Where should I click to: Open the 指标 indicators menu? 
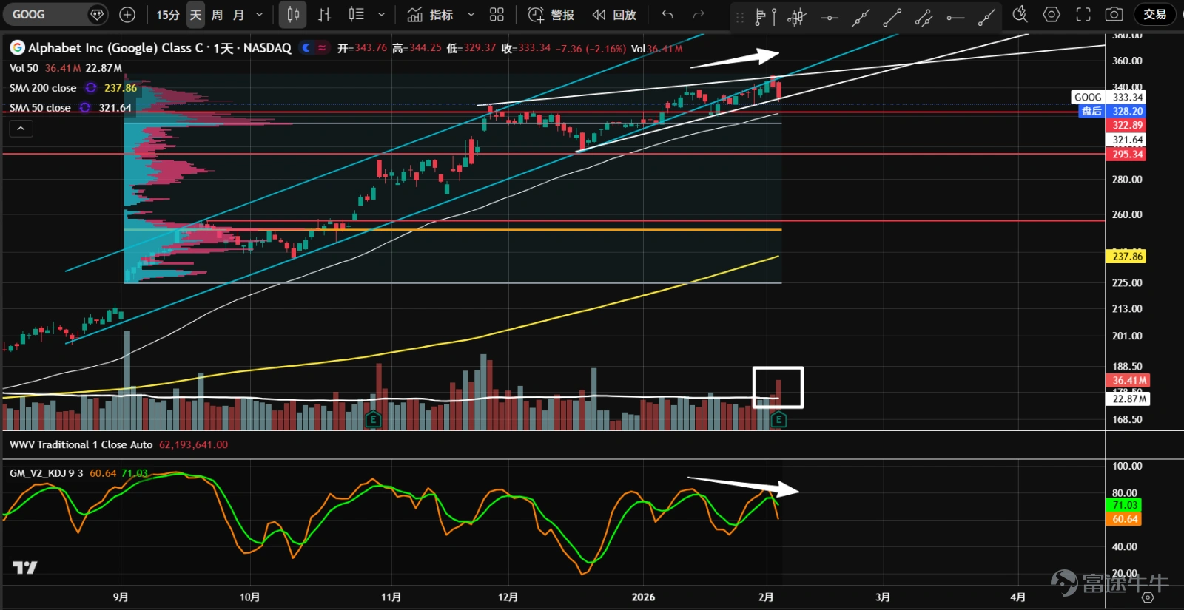point(431,14)
